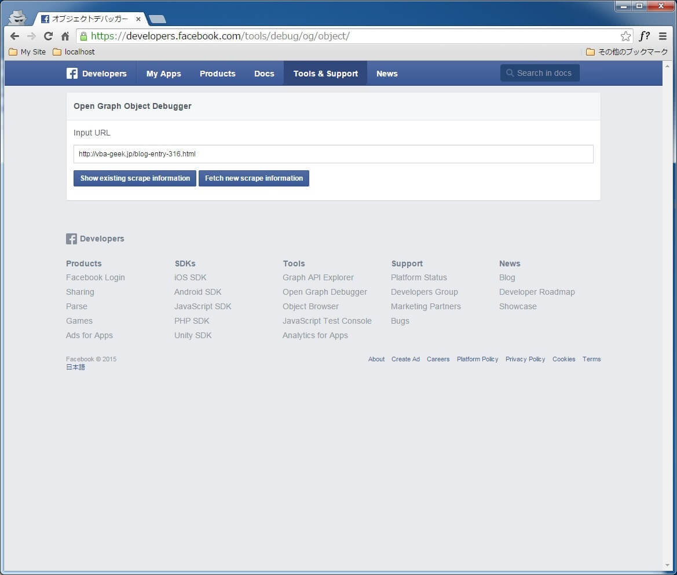Go to the browser home icon
This screenshot has width=677, height=575.
[x=65, y=36]
